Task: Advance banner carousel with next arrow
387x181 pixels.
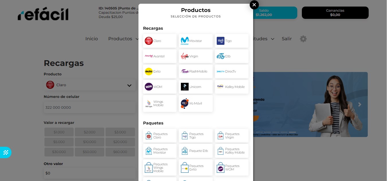Action: [x=360, y=104]
